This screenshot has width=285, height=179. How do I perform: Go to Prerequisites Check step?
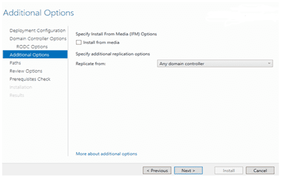30,79
